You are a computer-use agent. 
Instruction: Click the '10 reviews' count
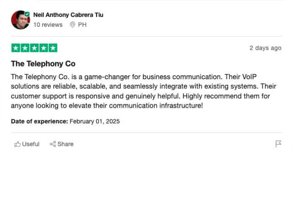tap(48, 25)
